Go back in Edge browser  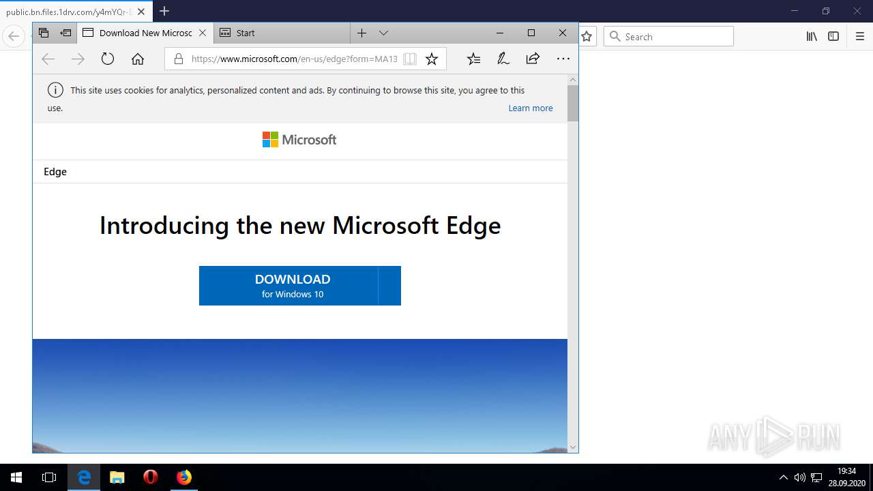48,59
